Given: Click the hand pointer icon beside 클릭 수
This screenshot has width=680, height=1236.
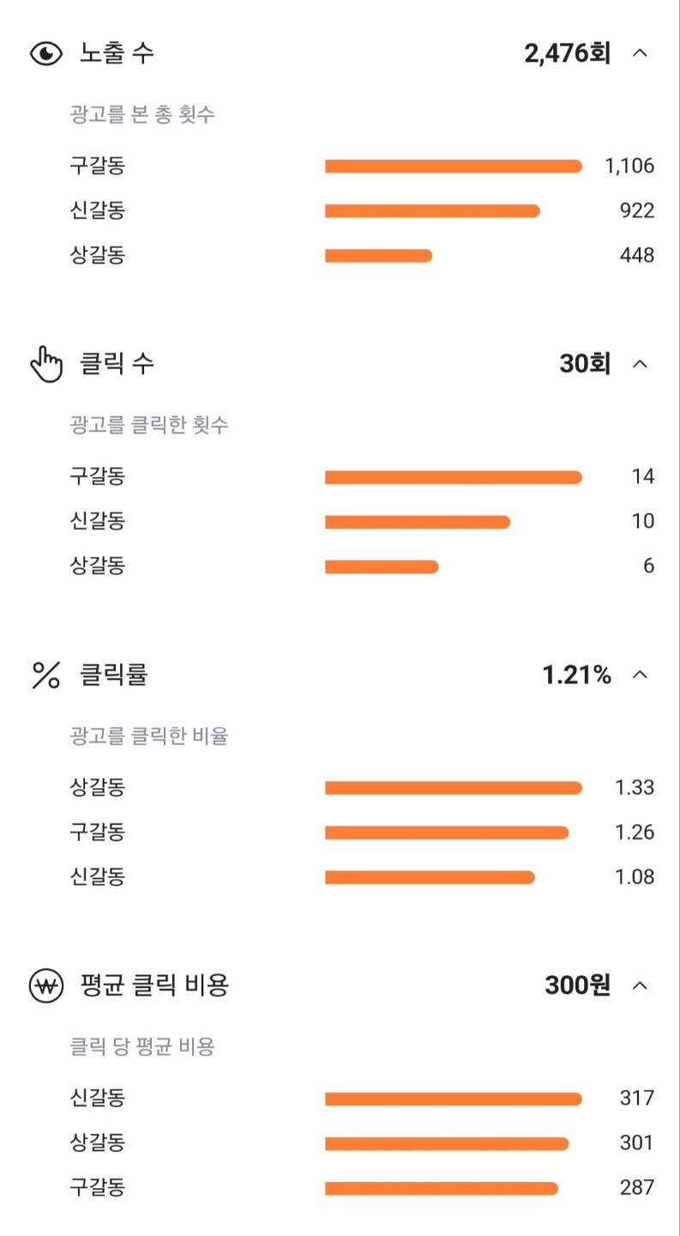Looking at the screenshot, I should (46, 364).
